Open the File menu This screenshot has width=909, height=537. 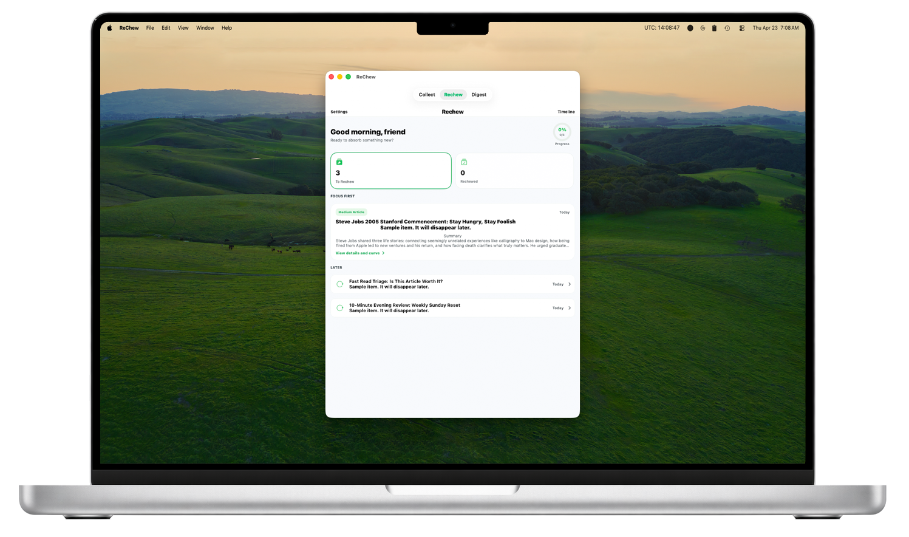pos(150,28)
